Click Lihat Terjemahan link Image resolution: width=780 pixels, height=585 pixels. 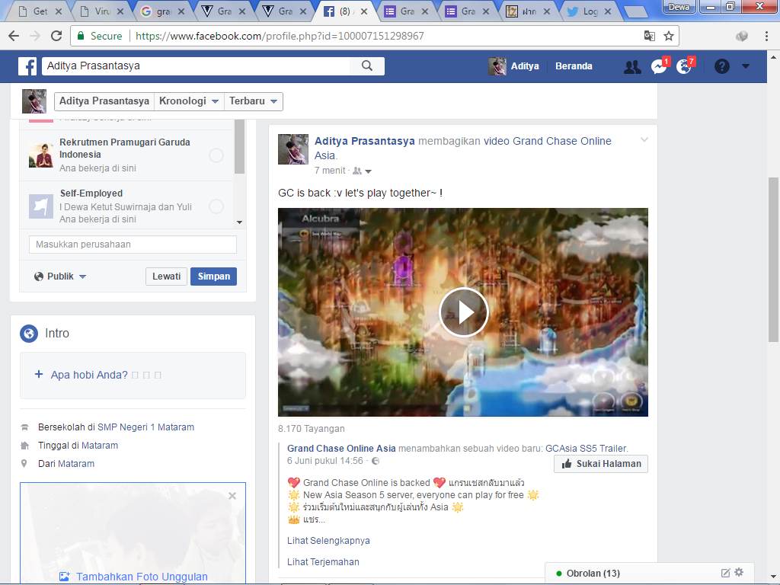[323, 561]
